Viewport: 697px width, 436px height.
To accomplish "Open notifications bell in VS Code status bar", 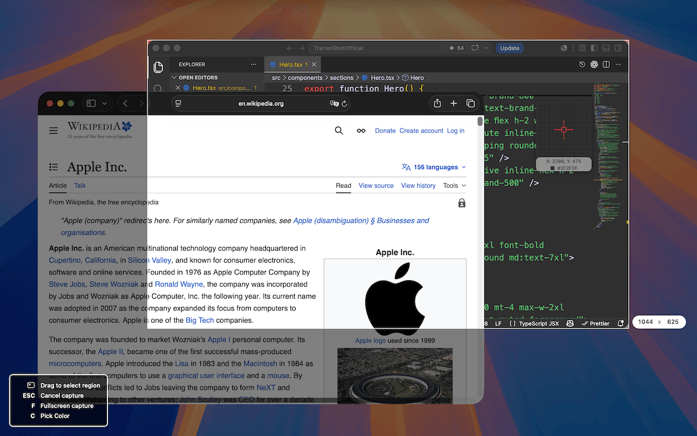I will coord(620,323).
